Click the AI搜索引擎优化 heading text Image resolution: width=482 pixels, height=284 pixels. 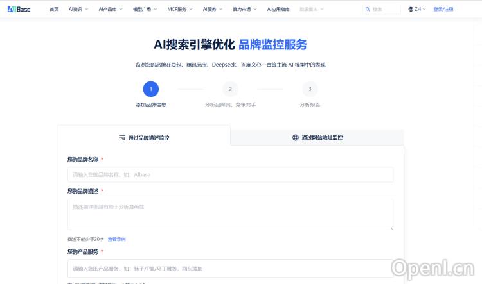pyautogui.click(x=194, y=44)
